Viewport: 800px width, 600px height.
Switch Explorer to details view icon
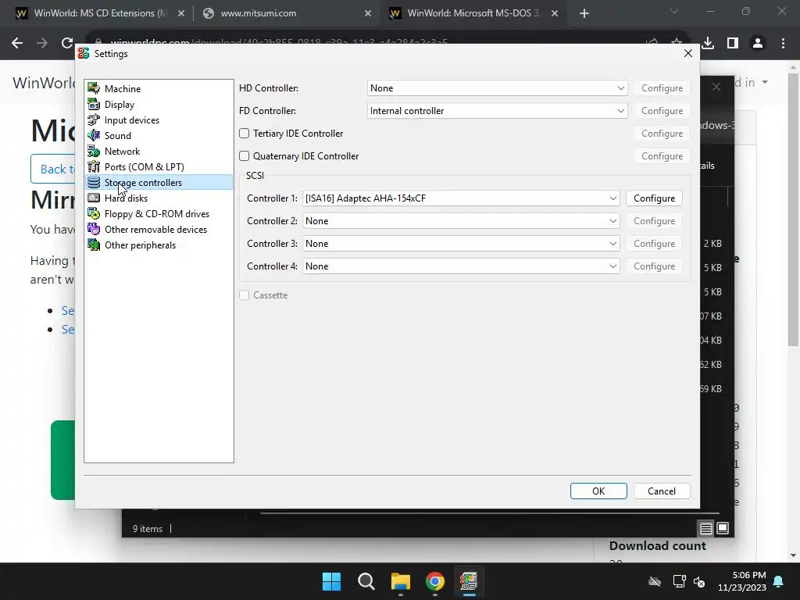click(x=705, y=529)
